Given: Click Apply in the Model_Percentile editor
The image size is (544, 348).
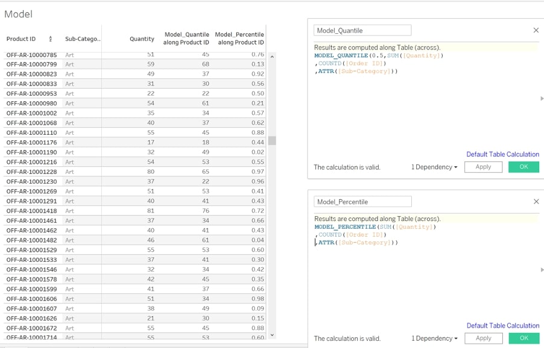Looking at the screenshot, I should point(483,338).
